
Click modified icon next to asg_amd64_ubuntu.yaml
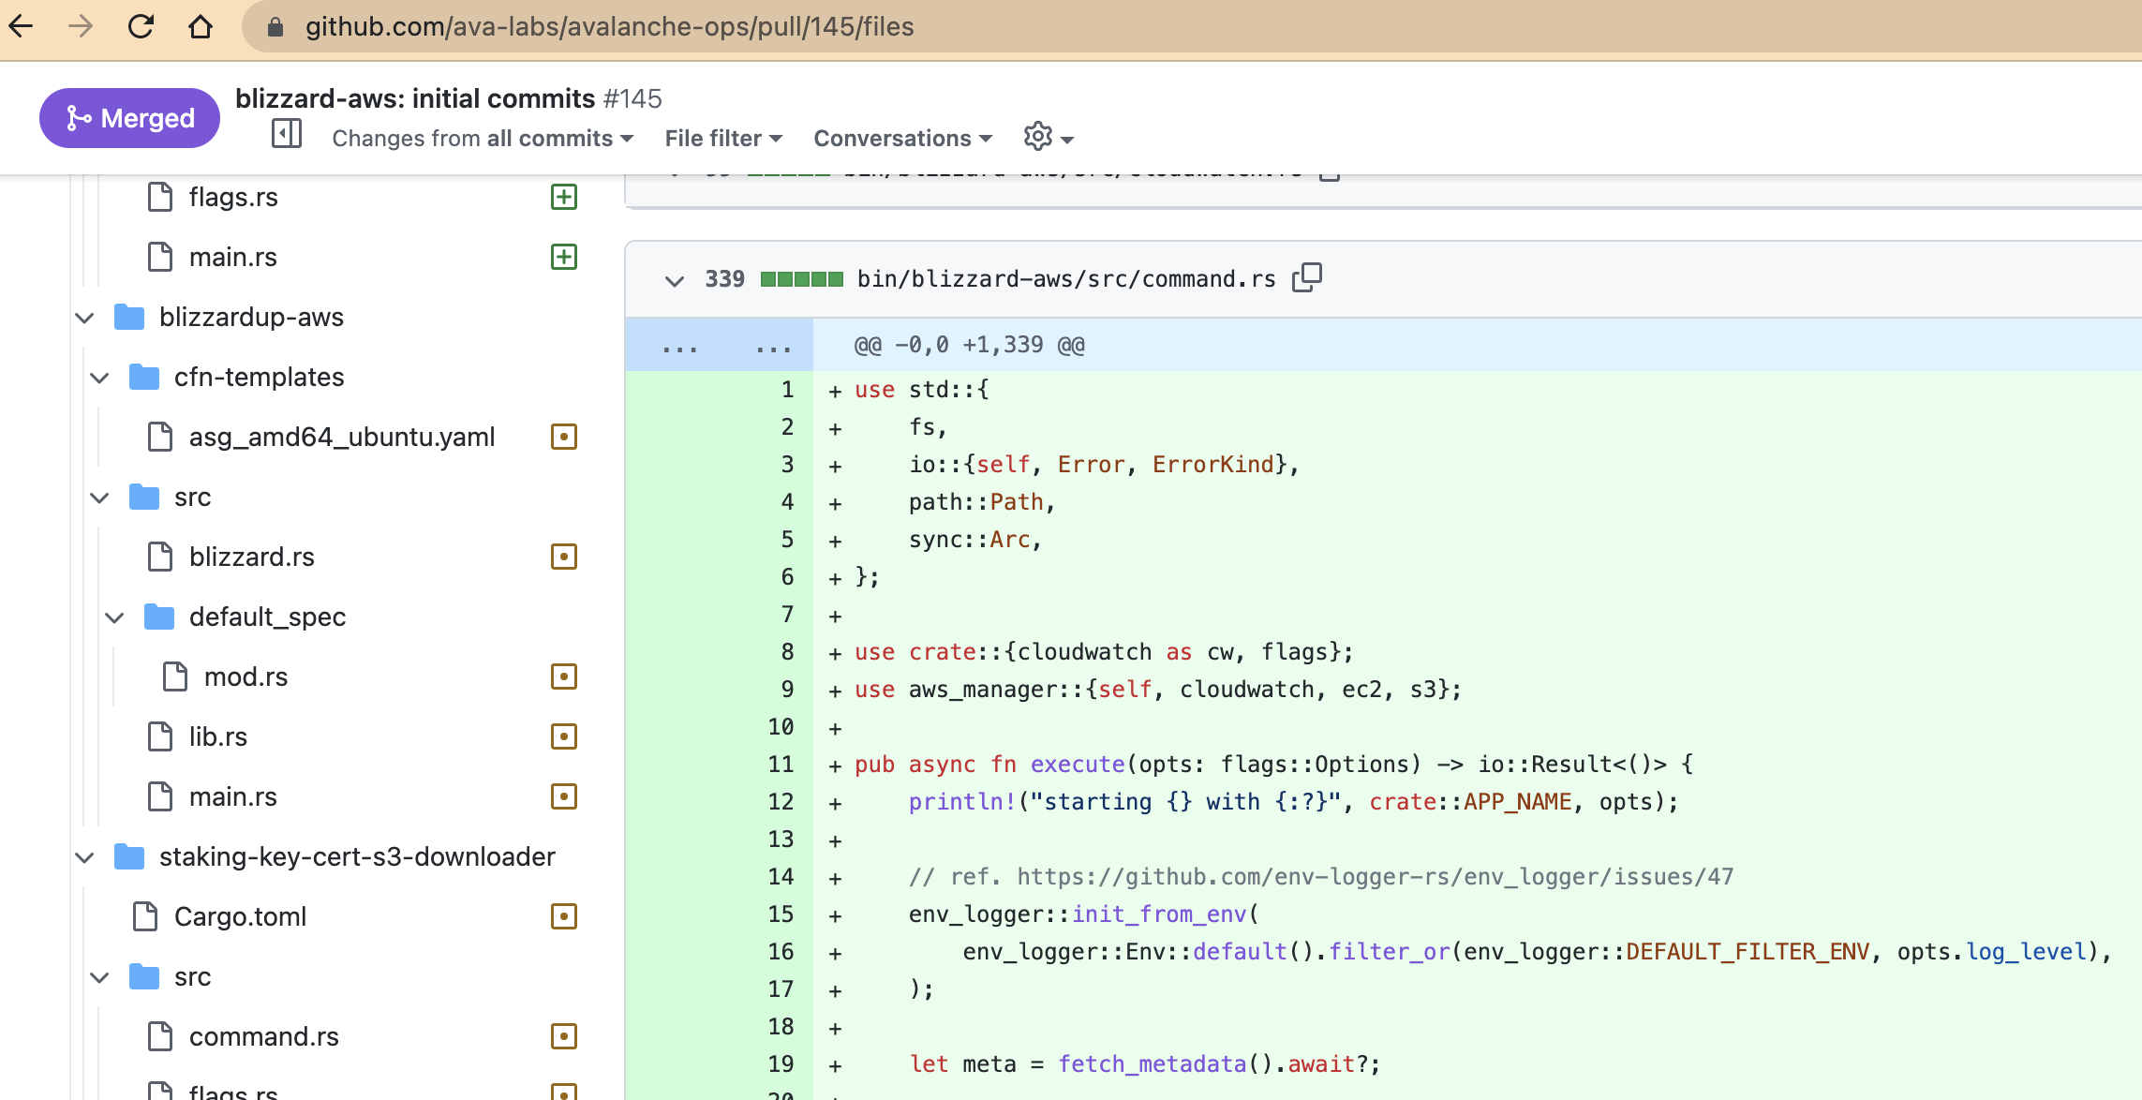563,437
